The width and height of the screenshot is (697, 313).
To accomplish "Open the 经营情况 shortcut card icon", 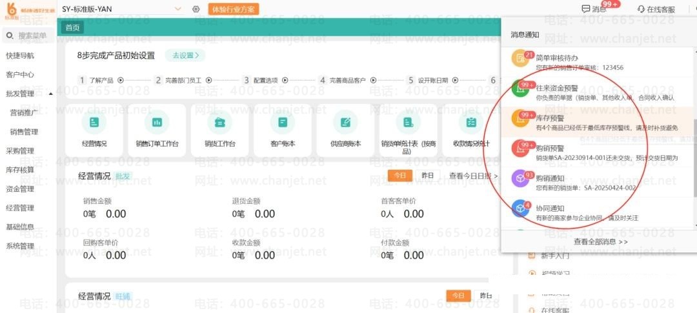I will click(94, 122).
